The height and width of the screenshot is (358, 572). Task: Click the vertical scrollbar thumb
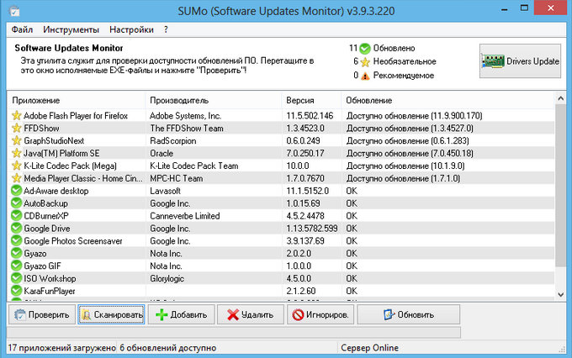point(561,185)
